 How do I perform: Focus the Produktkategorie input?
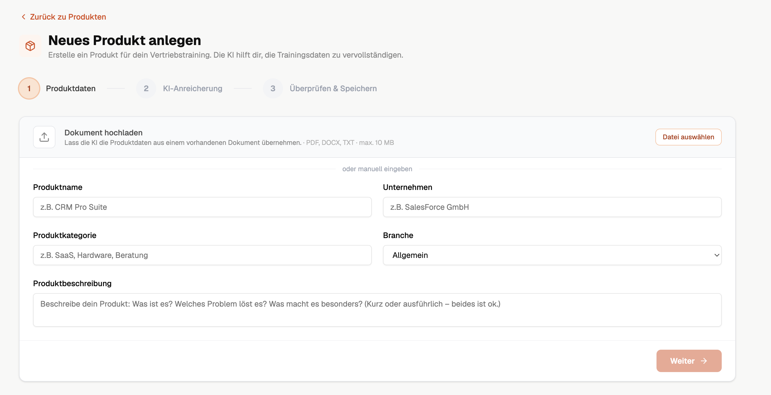pyautogui.click(x=202, y=255)
